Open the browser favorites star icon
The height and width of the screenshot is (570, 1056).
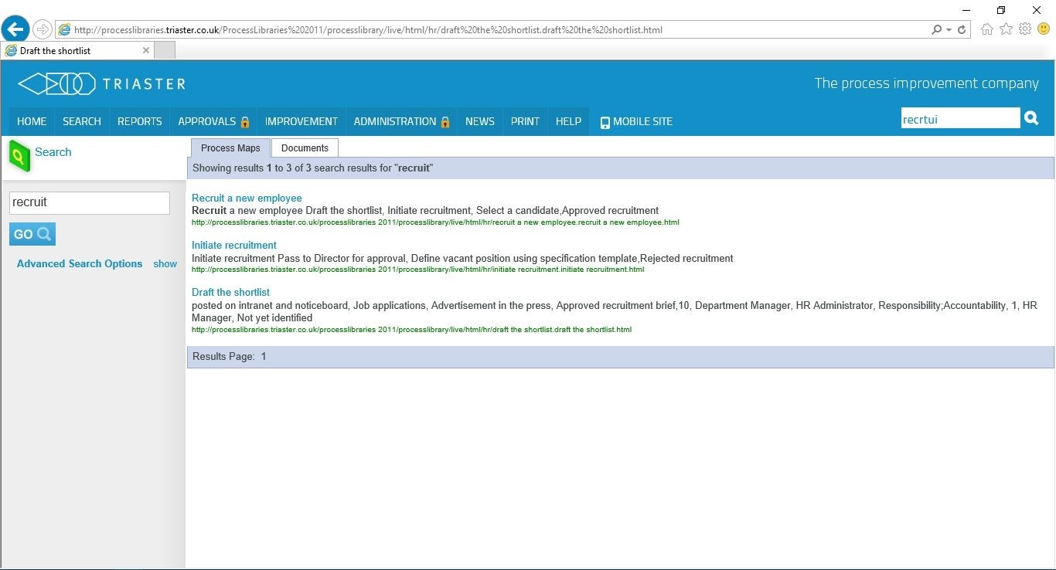coord(1006,29)
